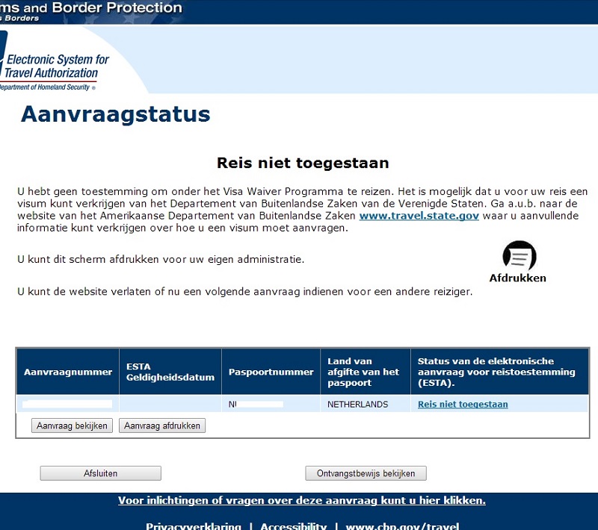Viewport: 598px width, 530px height.
Task: Click the 'Aanvraagstatus' page heading
Action: 115,114
